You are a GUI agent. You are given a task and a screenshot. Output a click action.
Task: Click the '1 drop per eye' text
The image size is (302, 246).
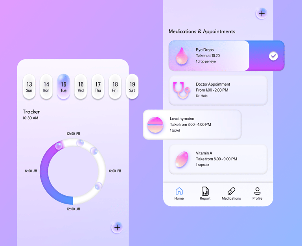click(206, 62)
